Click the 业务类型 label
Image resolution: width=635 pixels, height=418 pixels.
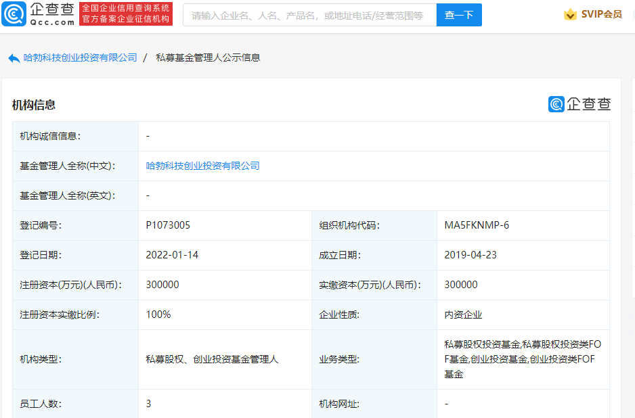coord(339,359)
